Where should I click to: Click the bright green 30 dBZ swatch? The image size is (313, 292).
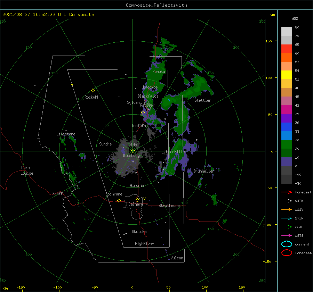[x=287, y=144]
